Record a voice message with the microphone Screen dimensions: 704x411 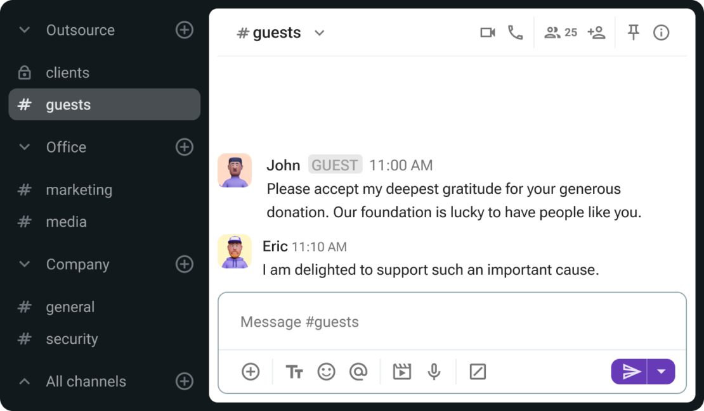pyautogui.click(x=434, y=372)
